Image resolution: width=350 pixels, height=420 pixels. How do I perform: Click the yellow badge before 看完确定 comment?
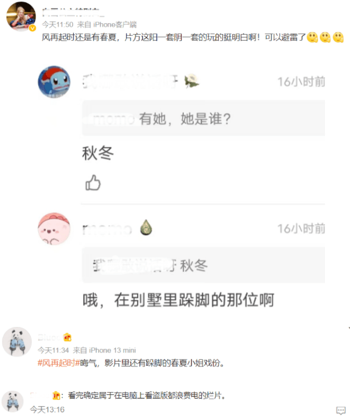56,396
